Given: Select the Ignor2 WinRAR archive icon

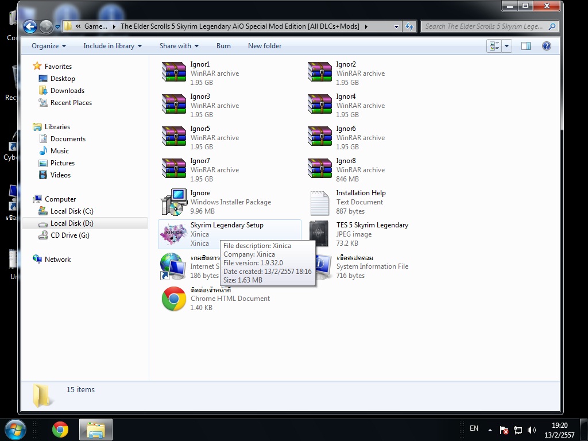Looking at the screenshot, I should point(319,72).
